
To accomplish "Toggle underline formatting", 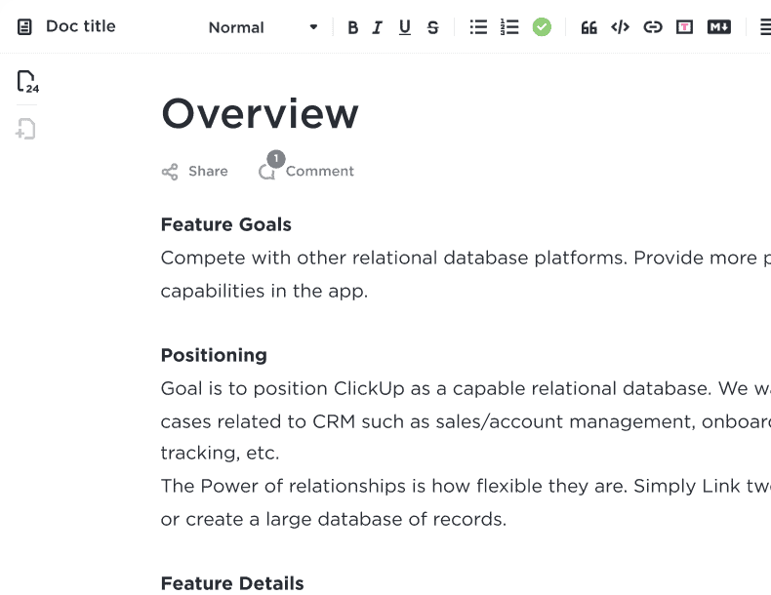I will (404, 27).
